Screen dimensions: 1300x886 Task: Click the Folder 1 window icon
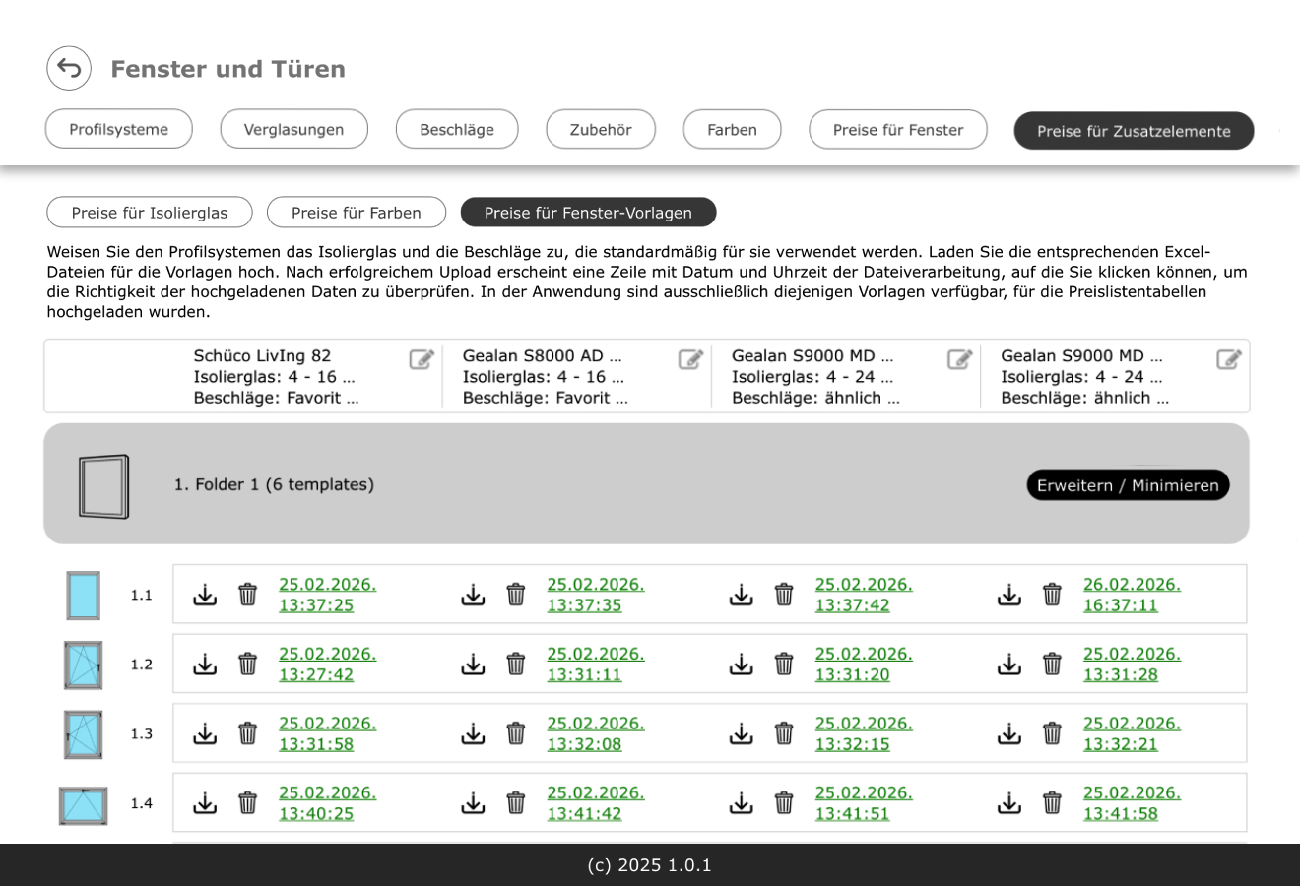tap(103, 486)
